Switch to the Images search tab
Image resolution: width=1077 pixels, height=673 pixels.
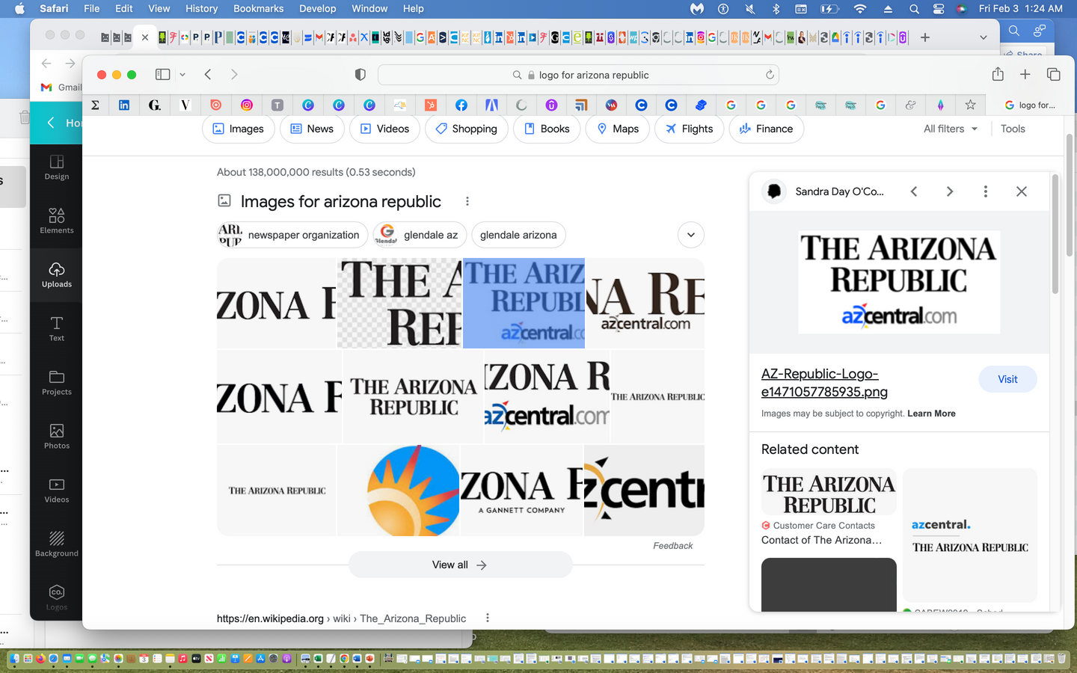[239, 129]
